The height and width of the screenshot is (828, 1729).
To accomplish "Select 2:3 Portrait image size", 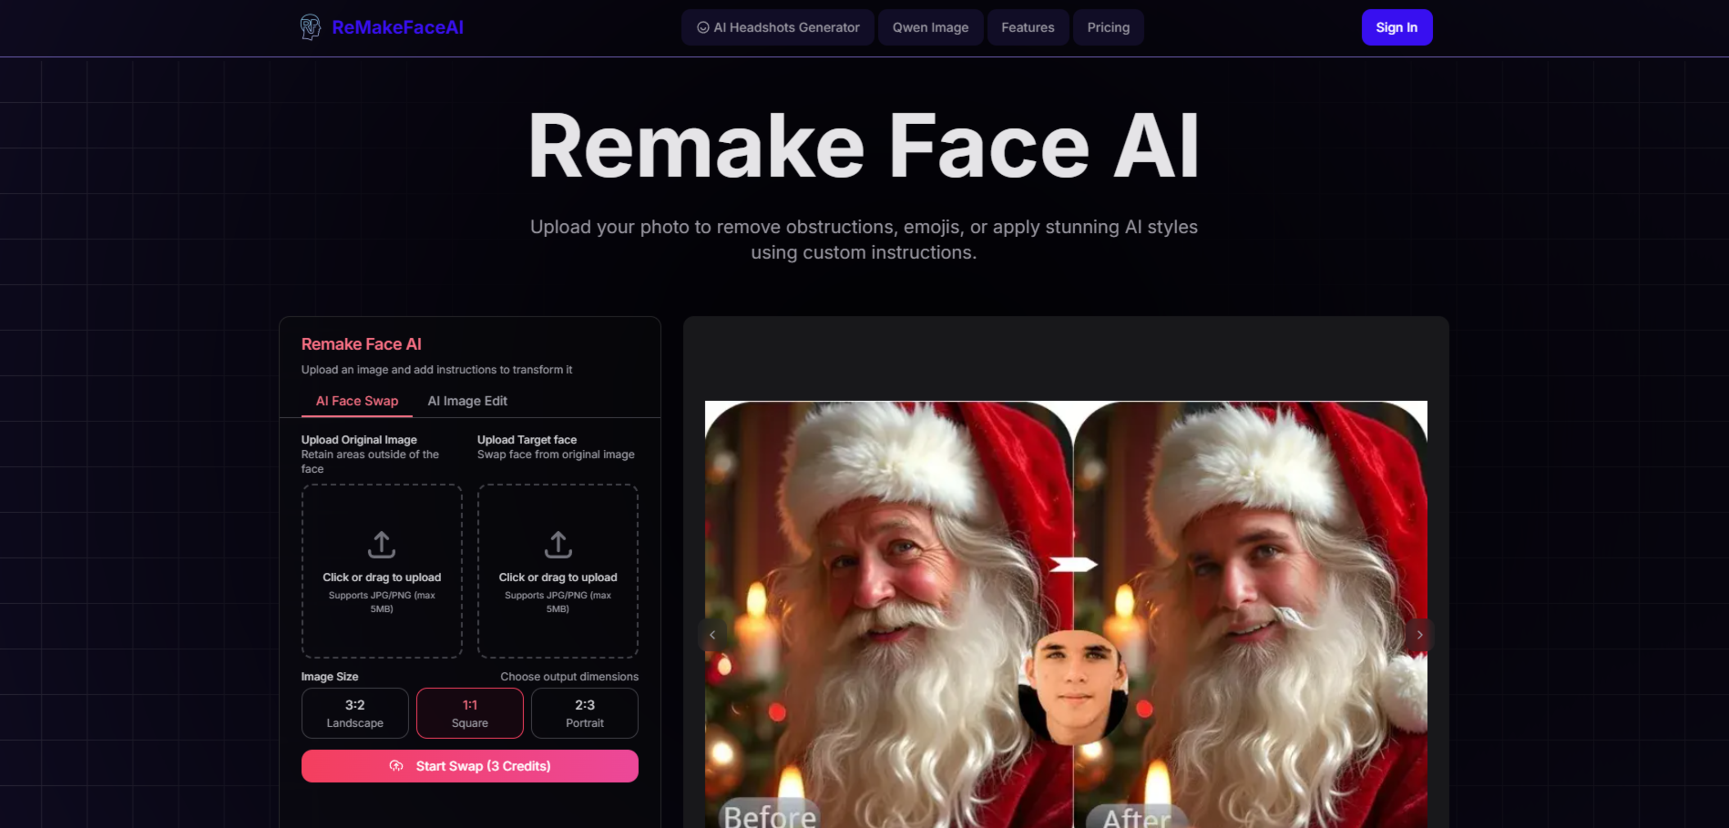I will click(x=584, y=713).
